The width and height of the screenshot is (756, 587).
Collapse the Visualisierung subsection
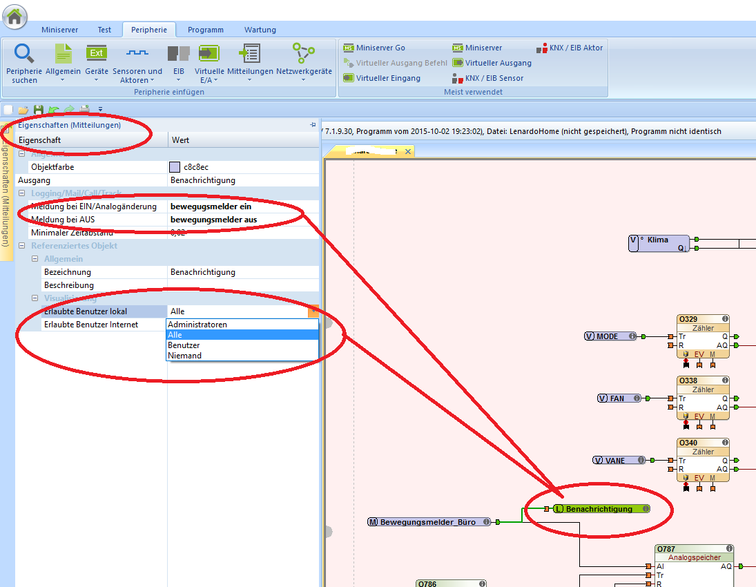35,298
